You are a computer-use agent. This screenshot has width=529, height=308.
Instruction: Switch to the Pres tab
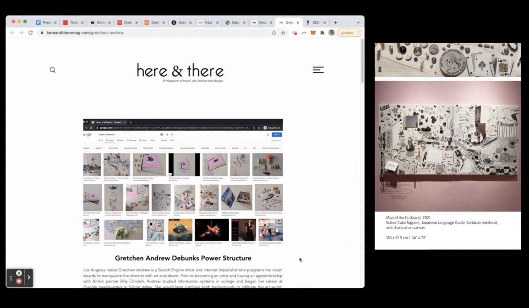pyautogui.click(x=46, y=22)
